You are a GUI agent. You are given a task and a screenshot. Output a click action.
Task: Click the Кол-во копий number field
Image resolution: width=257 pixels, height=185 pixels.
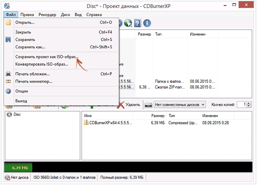click(x=242, y=105)
